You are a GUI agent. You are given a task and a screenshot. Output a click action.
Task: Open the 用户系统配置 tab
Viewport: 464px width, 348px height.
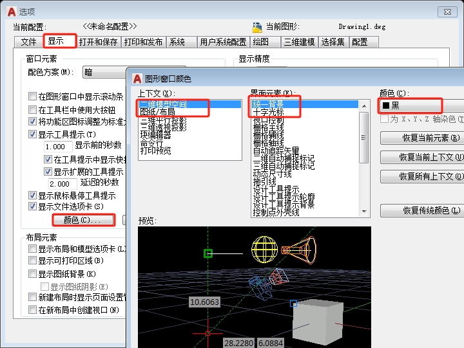point(224,42)
